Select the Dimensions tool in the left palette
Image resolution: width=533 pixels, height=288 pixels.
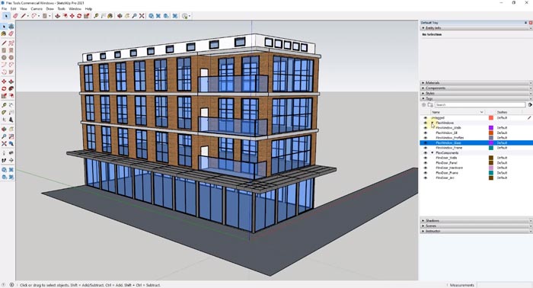coord(11,105)
